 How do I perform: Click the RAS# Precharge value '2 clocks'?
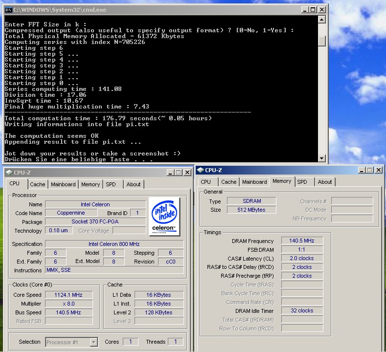click(x=302, y=276)
